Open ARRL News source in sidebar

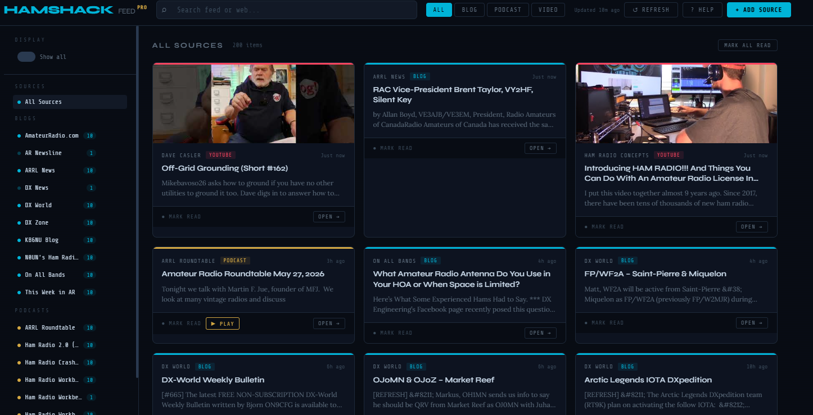(57, 170)
